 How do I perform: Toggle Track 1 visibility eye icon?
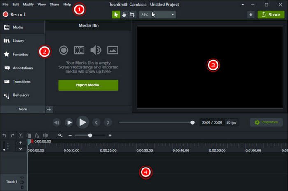(x=22, y=177)
